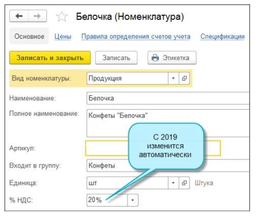Open Правила определения счетов учета
The width and height of the screenshot is (257, 216).
click(x=136, y=36)
